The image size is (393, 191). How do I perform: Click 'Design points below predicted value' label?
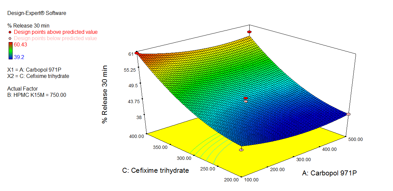tap(55, 38)
